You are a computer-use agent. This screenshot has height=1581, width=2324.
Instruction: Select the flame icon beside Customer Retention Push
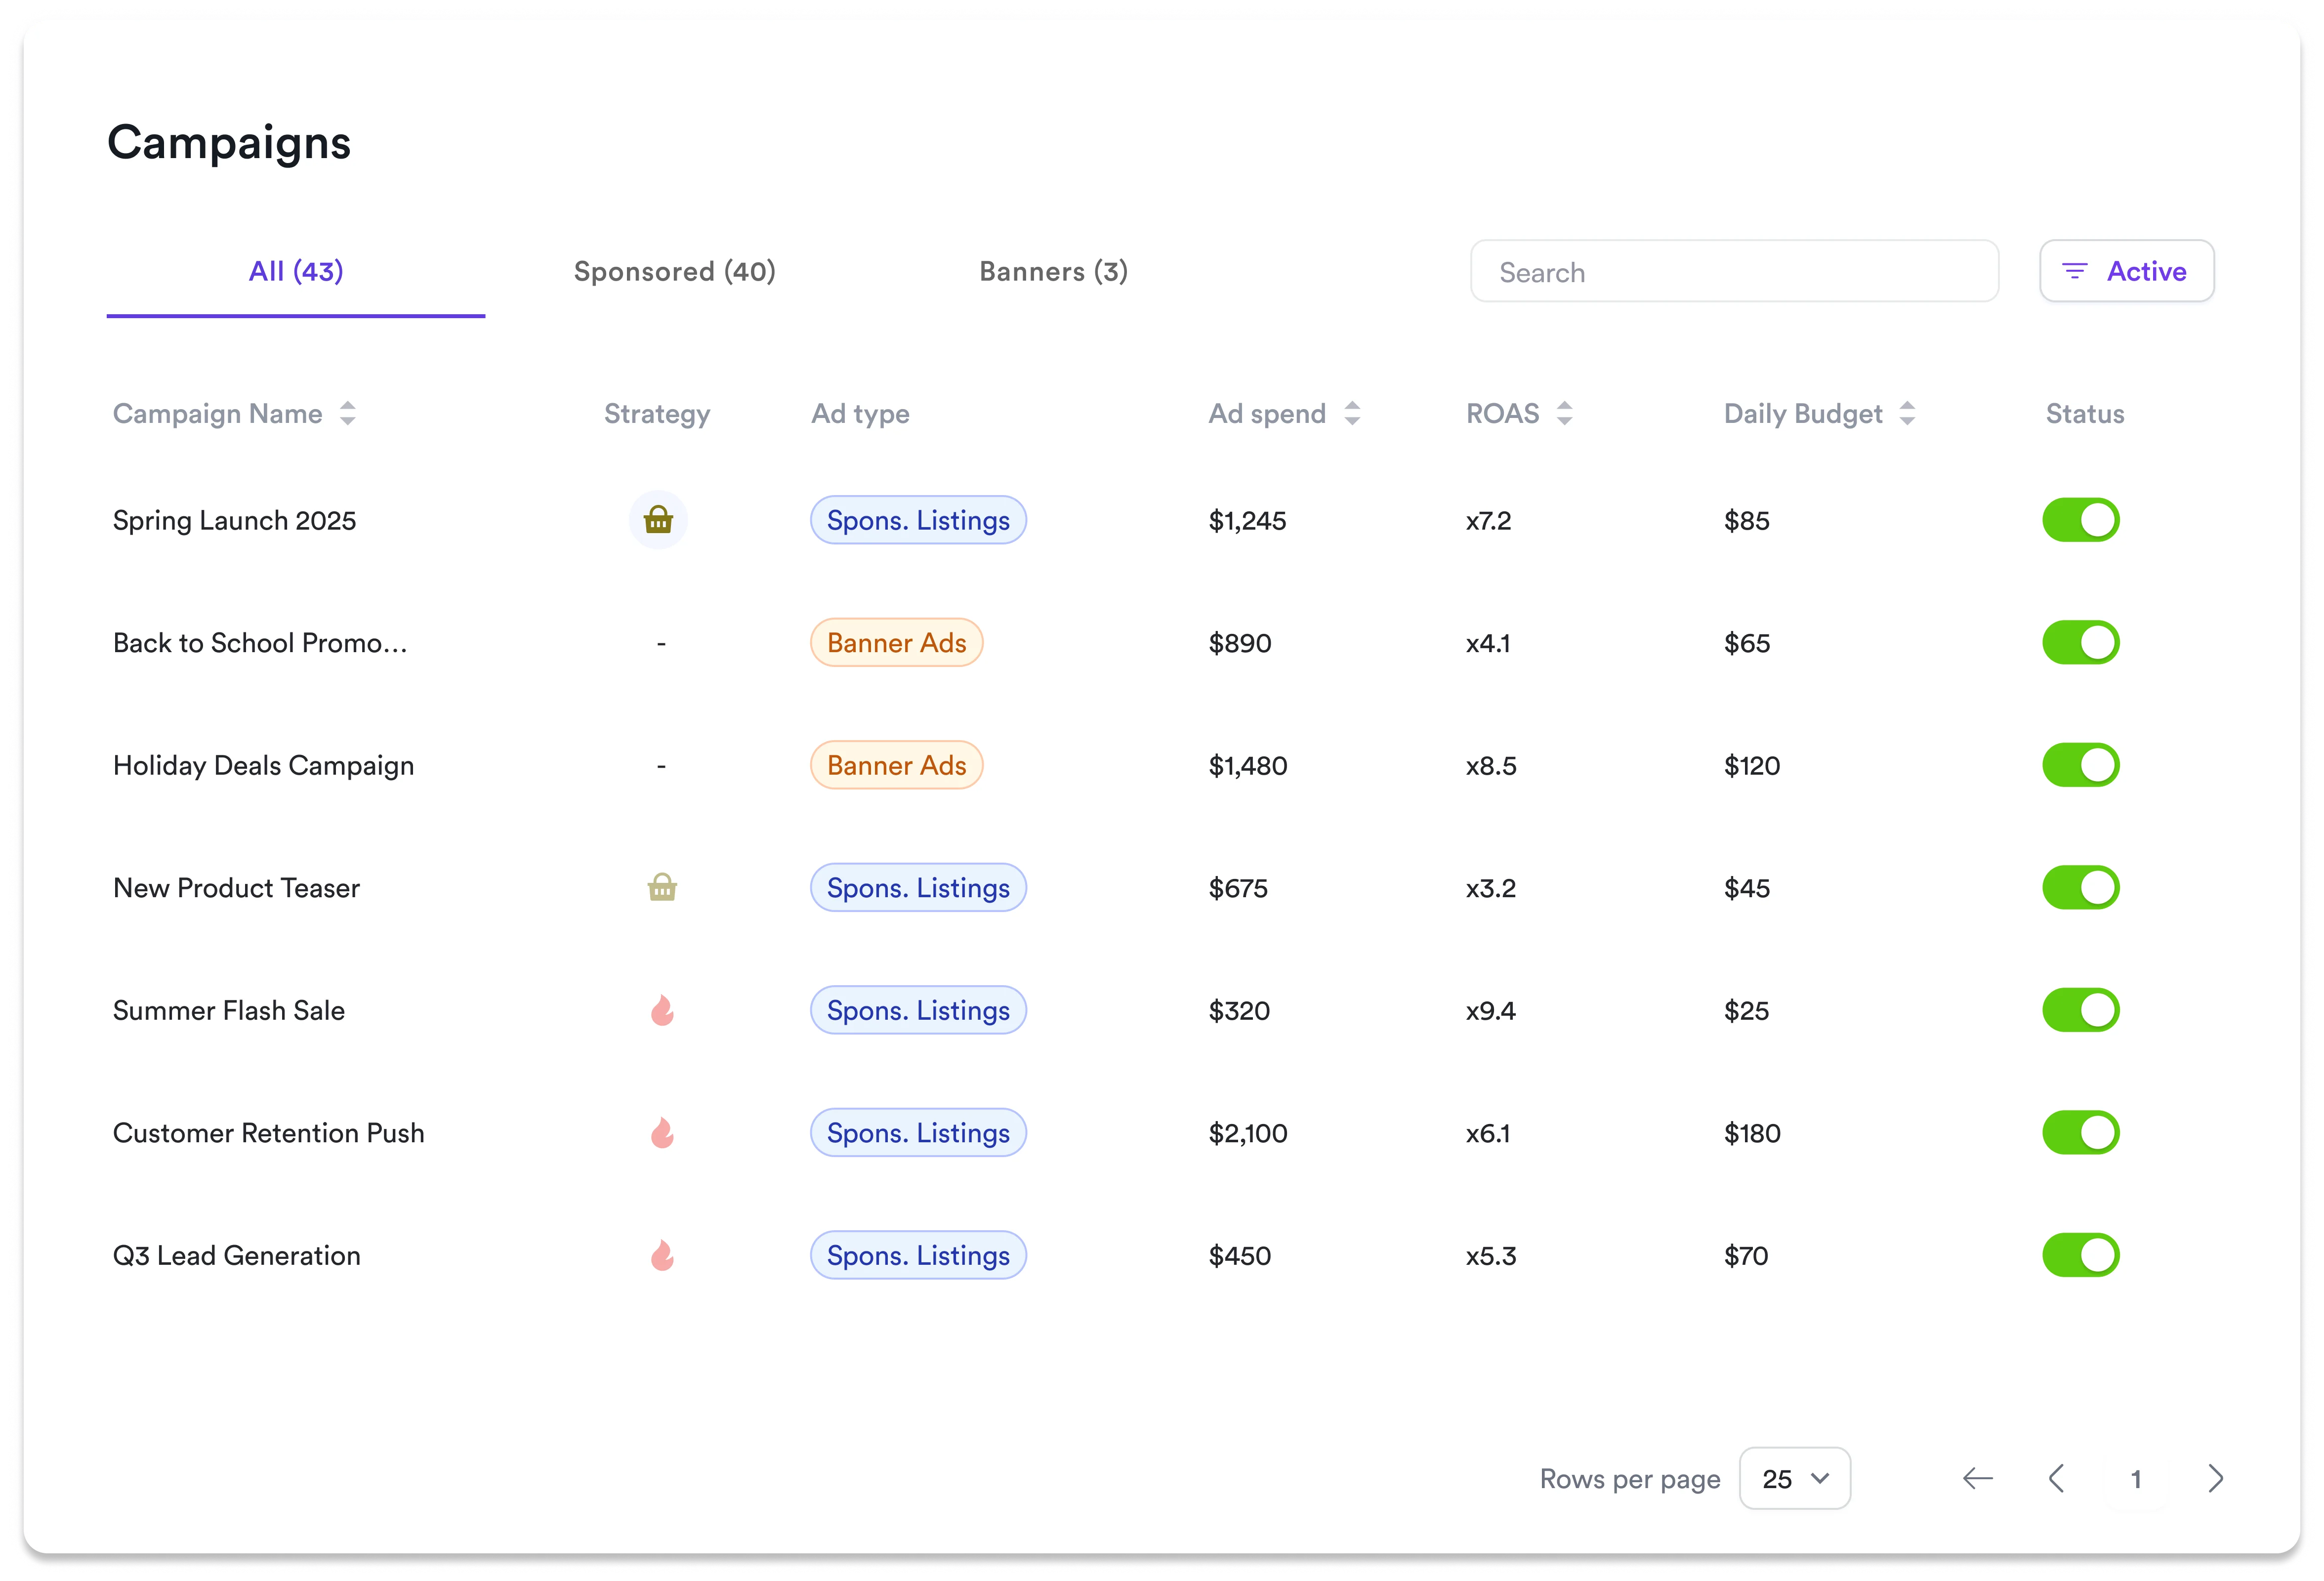click(x=662, y=1133)
